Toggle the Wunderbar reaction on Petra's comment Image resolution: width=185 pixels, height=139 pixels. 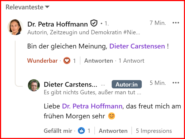point(42,61)
